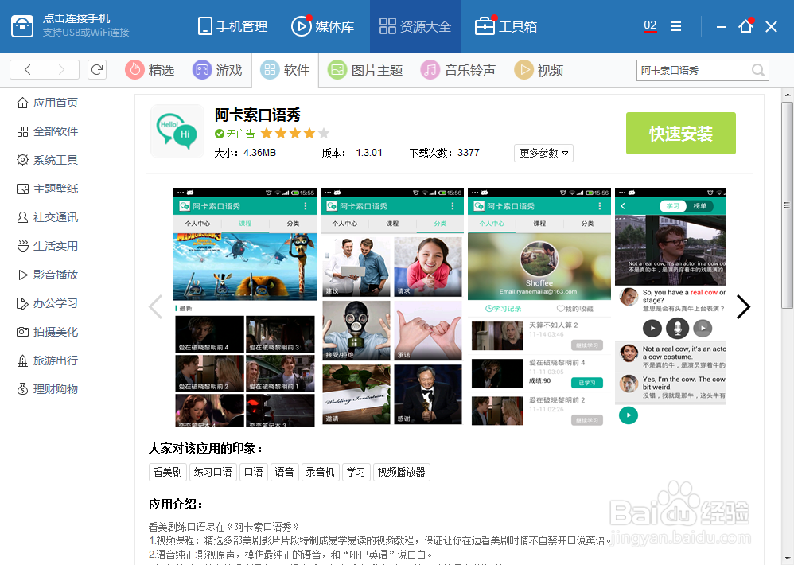
Task: Open the fourth screenshot showing 学习 dialogue
Action: coord(671,307)
